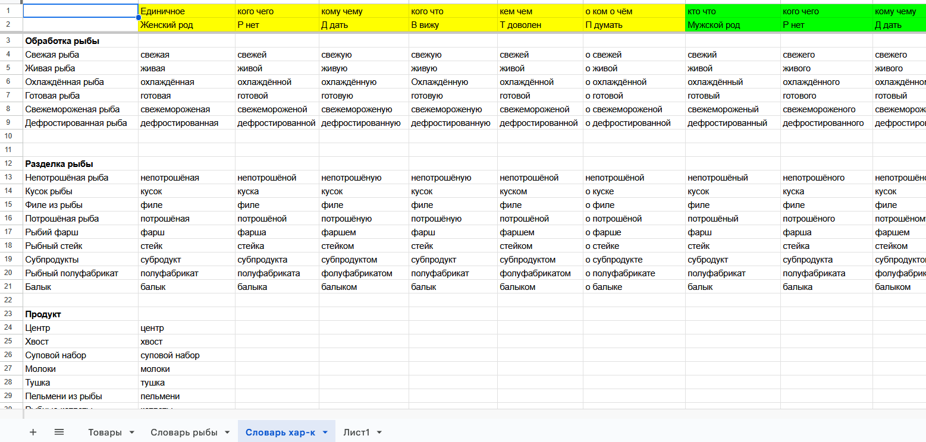Select the yellow П думать header cell
This screenshot has height=442, width=926.
[x=633, y=25]
